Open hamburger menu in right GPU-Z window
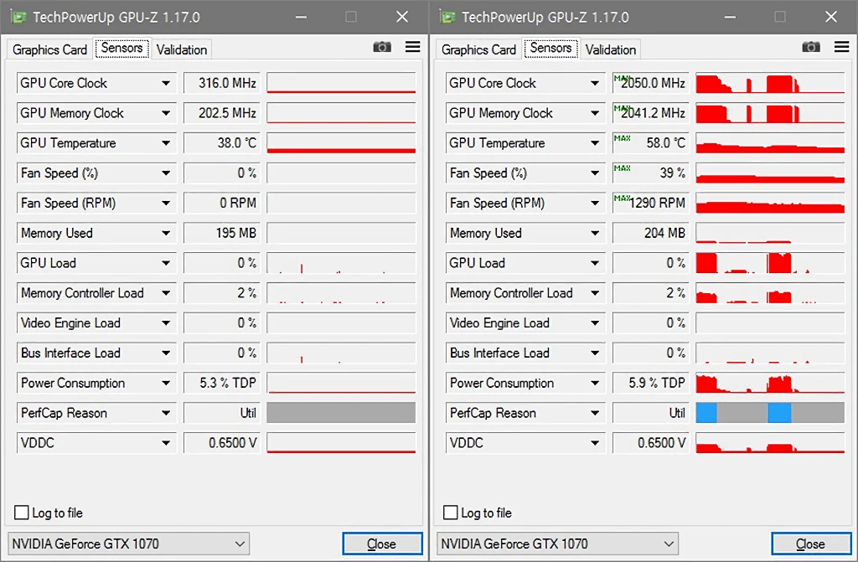This screenshot has width=858, height=562. pos(841,47)
